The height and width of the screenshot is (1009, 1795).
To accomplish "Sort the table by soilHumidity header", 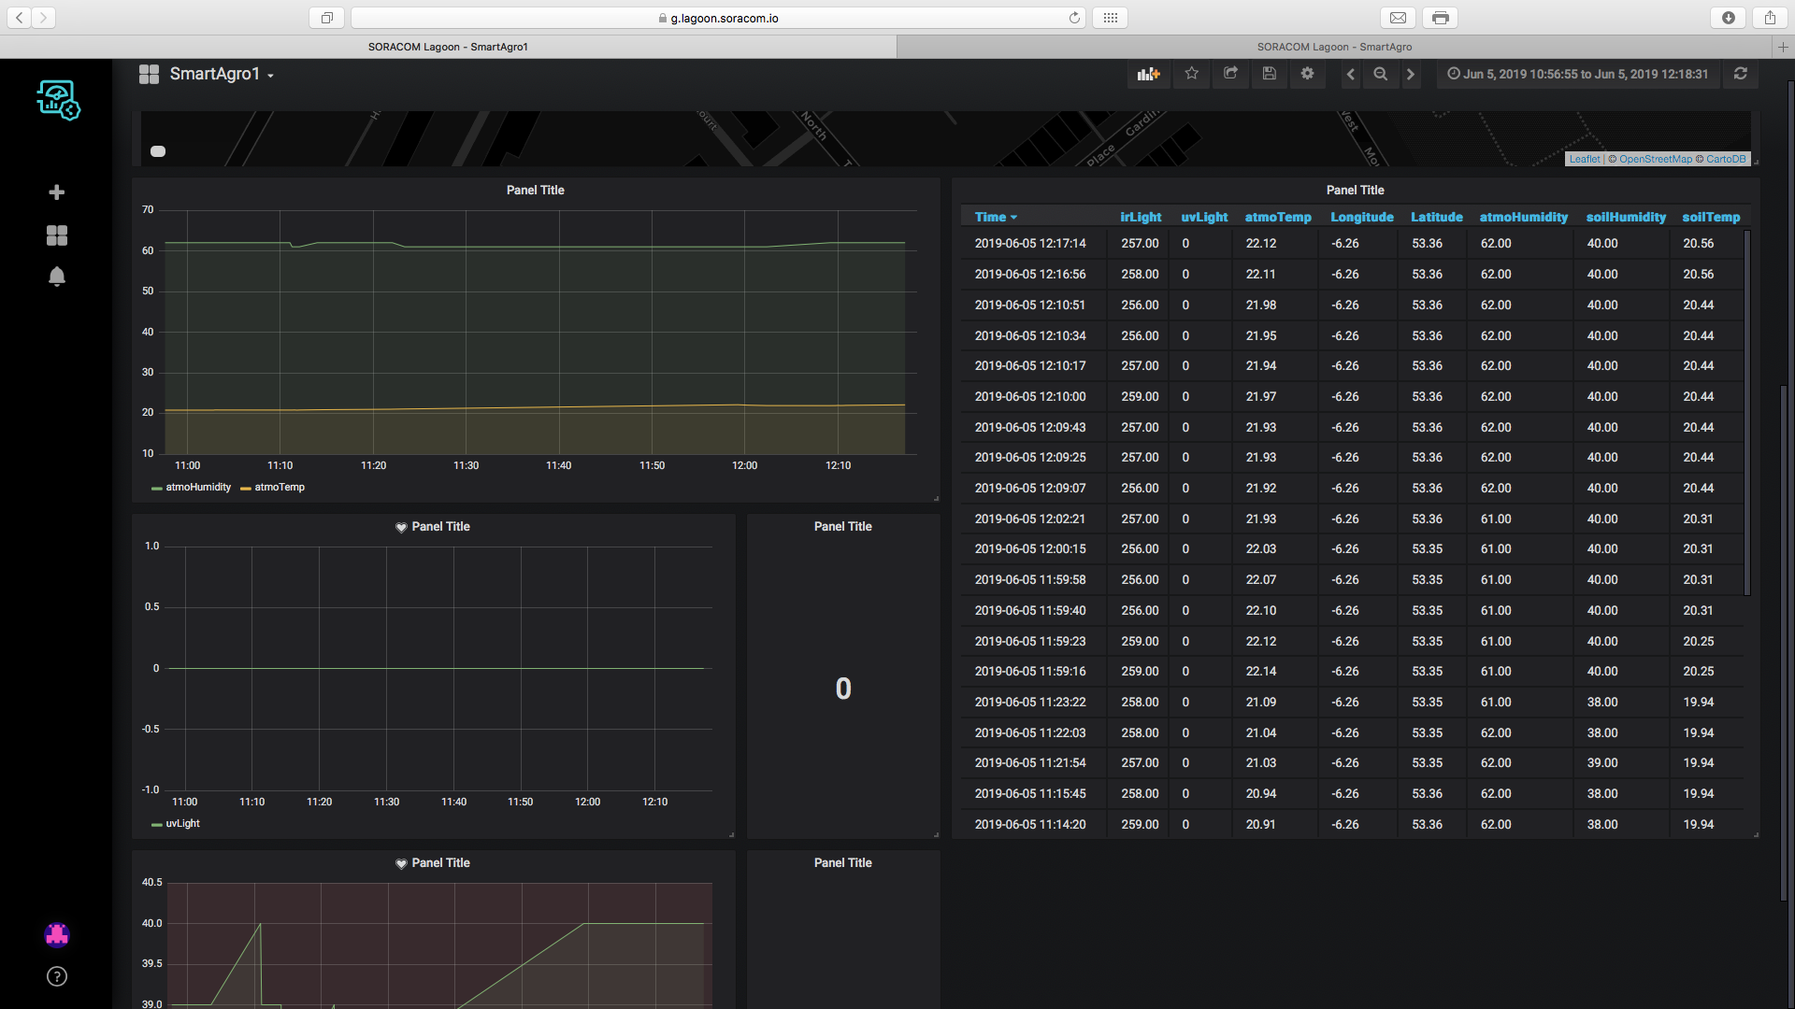I will (x=1625, y=217).
